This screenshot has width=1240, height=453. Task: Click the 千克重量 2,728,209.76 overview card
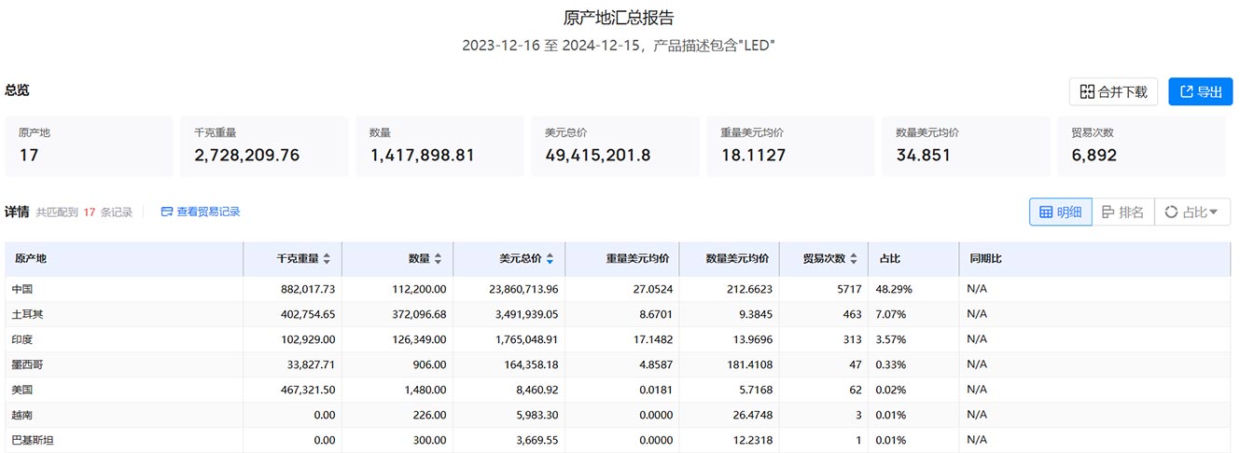(x=264, y=146)
